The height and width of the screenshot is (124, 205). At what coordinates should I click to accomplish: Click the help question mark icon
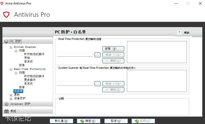(179, 32)
